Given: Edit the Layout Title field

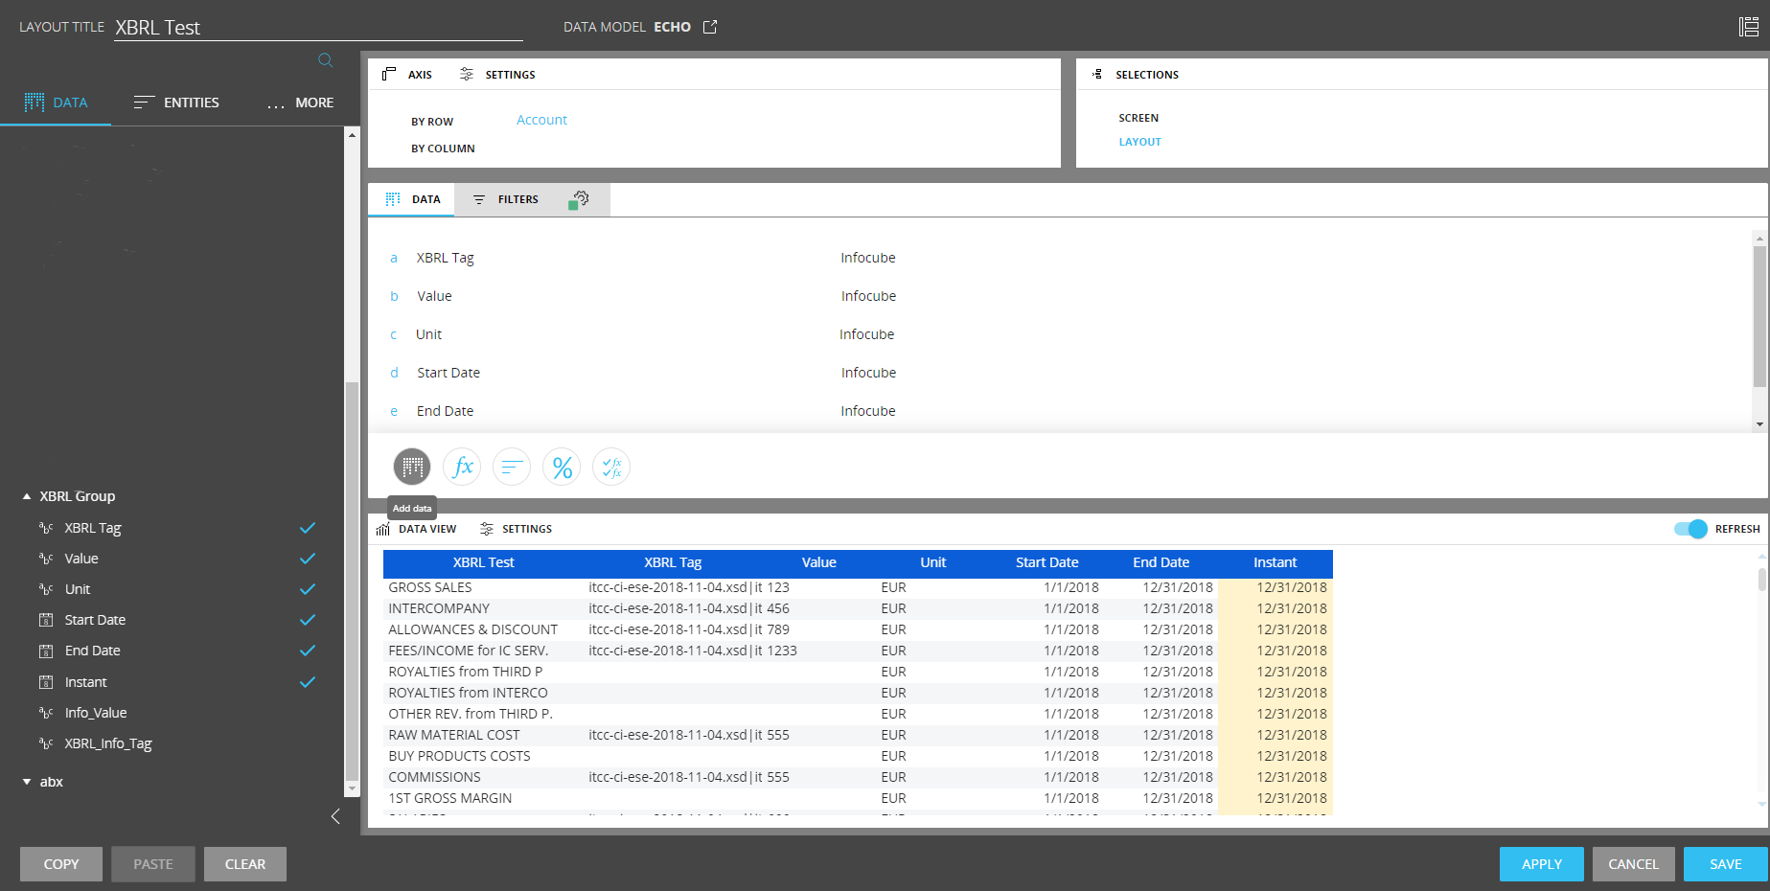Looking at the screenshot, I should pyautogui.click(x=316, y=27).
